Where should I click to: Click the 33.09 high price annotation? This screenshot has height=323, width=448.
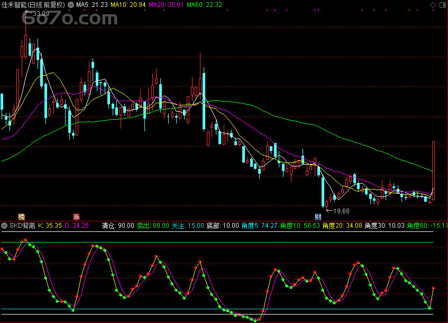[41, 14]
